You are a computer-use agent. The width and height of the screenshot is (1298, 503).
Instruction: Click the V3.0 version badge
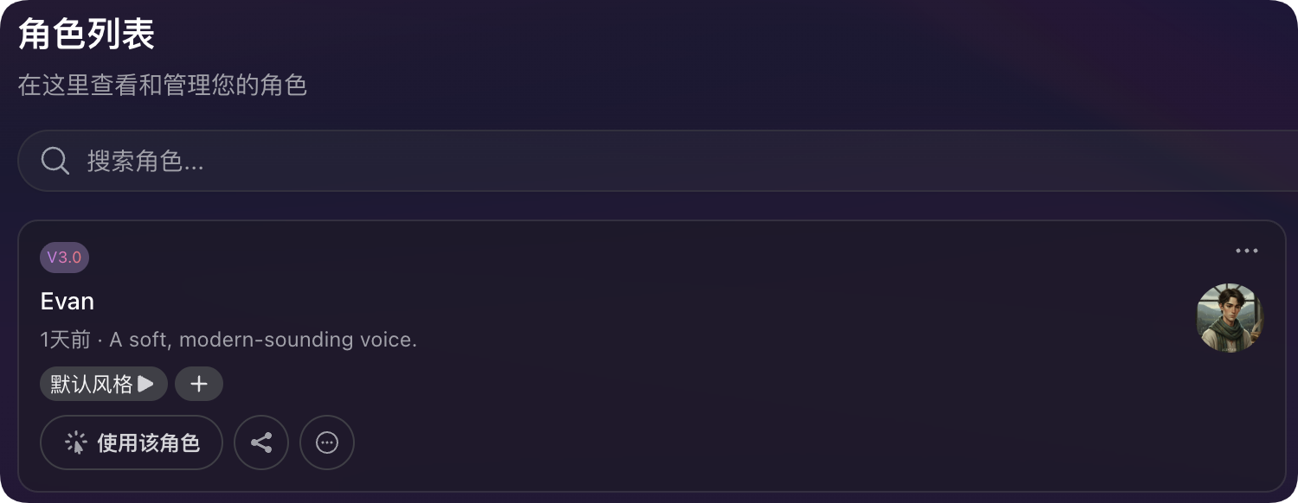(64, 258)
